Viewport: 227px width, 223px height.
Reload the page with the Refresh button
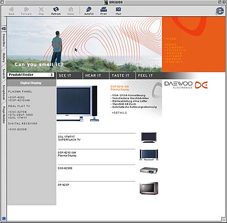(x=56, y=11)
